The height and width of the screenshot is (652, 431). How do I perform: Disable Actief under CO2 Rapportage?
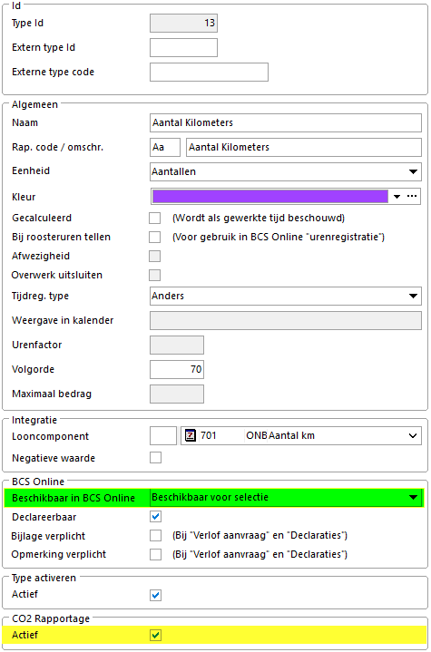coord(156,635)
